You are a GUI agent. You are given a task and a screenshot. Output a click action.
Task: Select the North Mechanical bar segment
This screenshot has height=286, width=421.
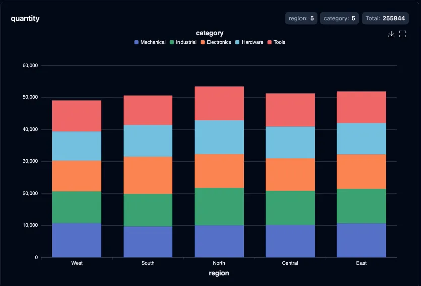tap(219, 242)
